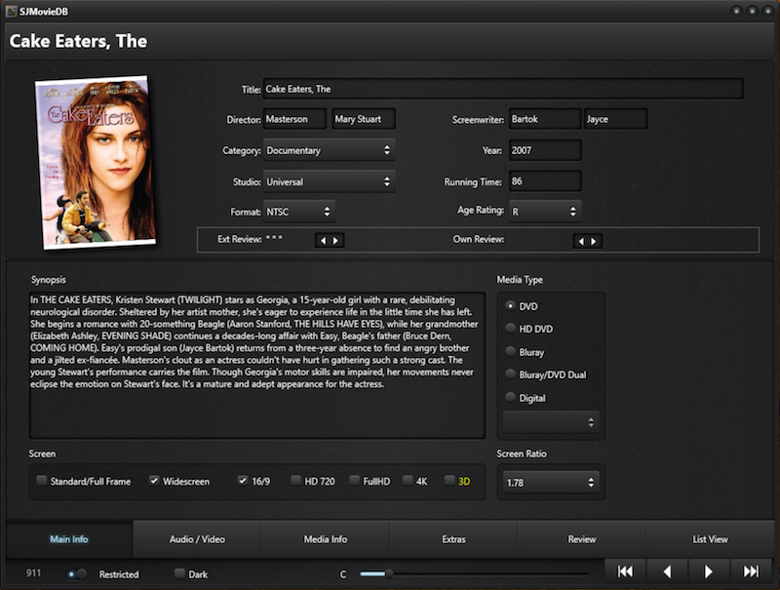Decrease the Ext Review rating
Screen dimensions: 780x590
(x=323, y=240)
